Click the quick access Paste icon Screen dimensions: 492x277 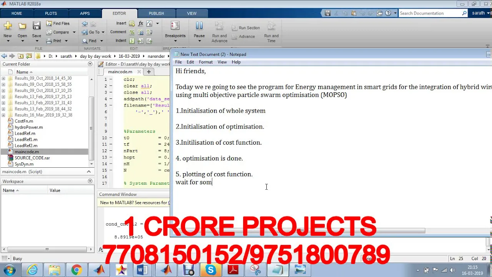(354, 13)
